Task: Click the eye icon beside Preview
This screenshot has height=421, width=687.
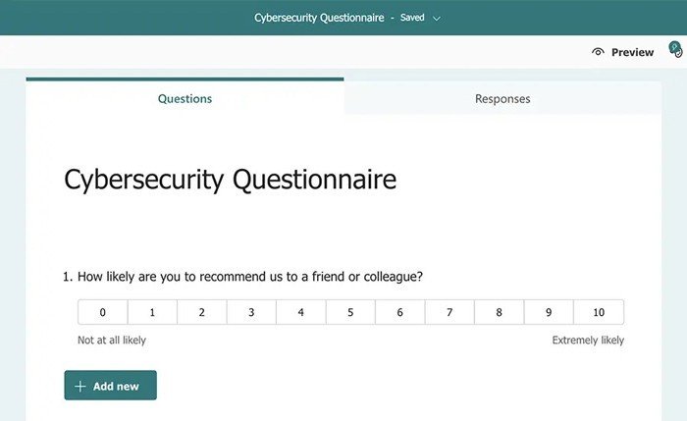Action: 599,52
